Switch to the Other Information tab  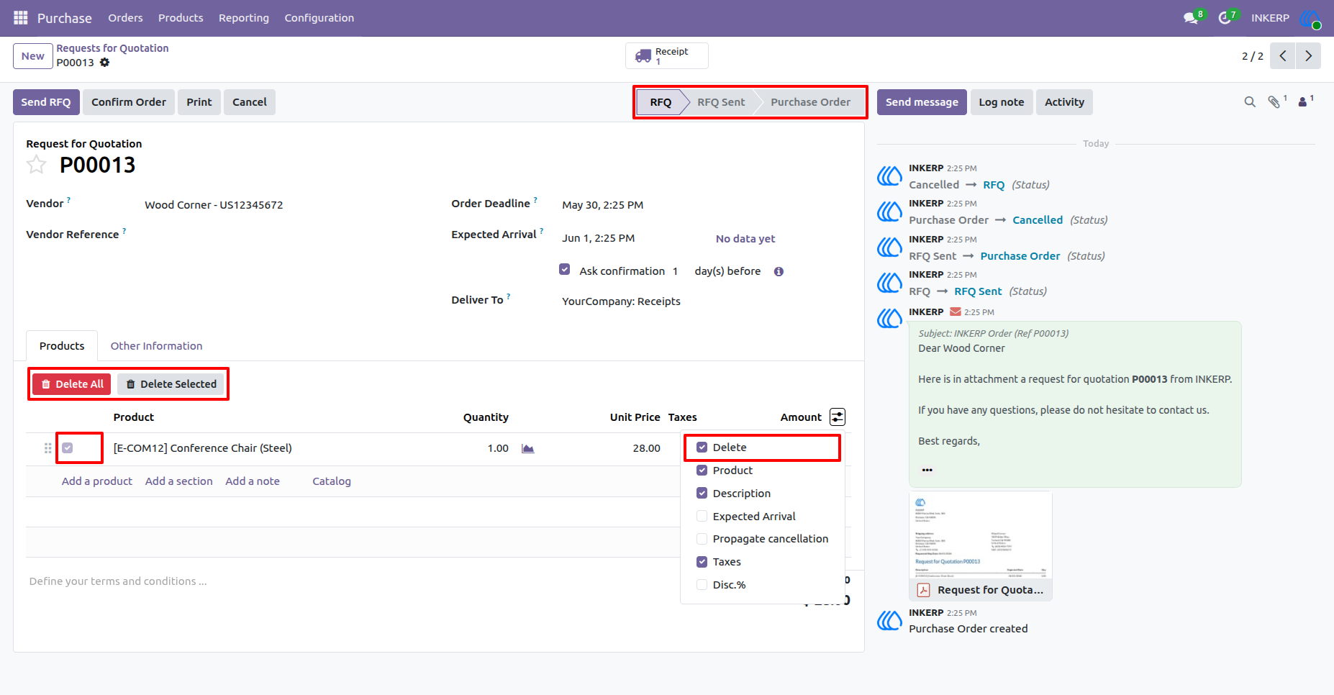(156, 346)
